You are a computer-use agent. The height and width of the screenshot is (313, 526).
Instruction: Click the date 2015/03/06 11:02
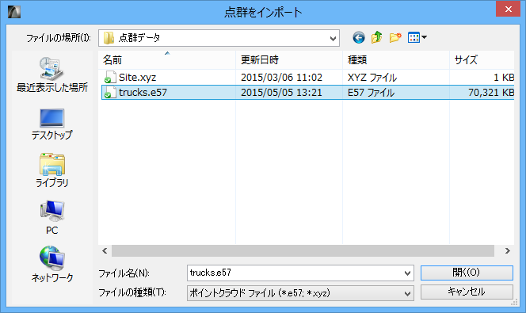281,78
